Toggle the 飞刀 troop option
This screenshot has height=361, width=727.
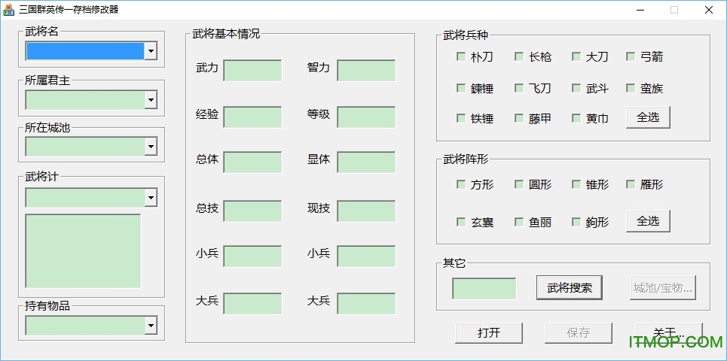click(519, 88)
